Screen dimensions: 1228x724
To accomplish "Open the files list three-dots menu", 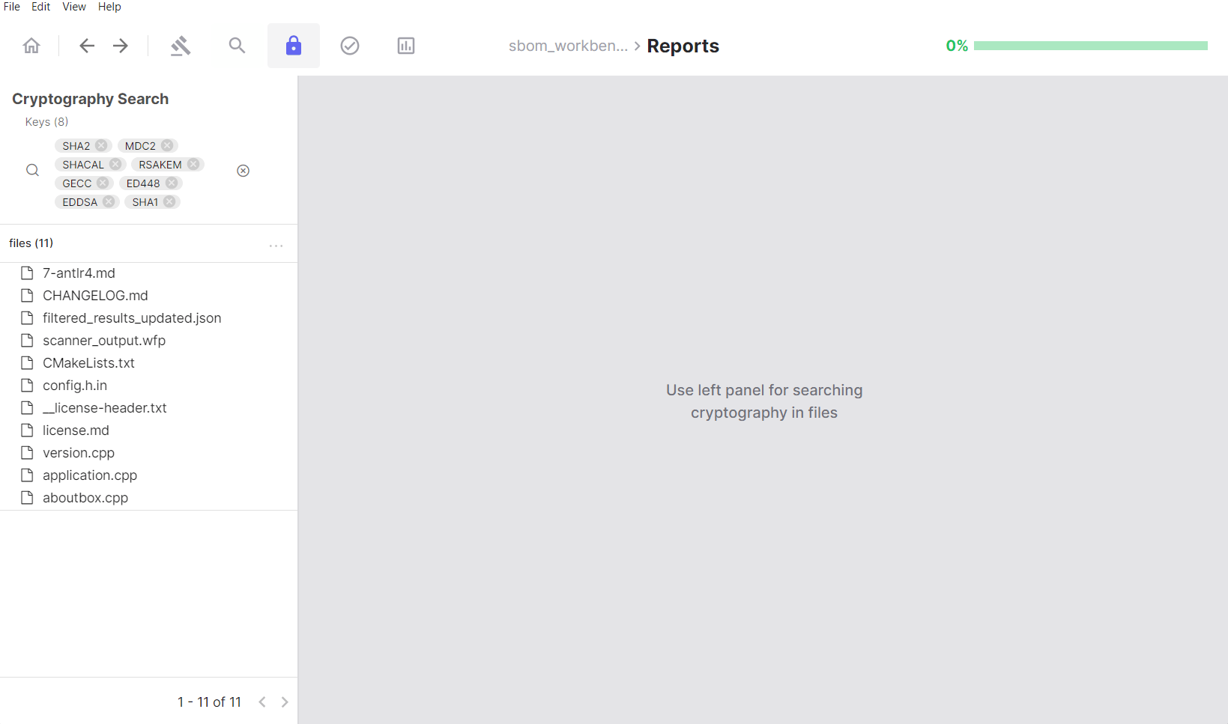I will click(x=276, y=246).
